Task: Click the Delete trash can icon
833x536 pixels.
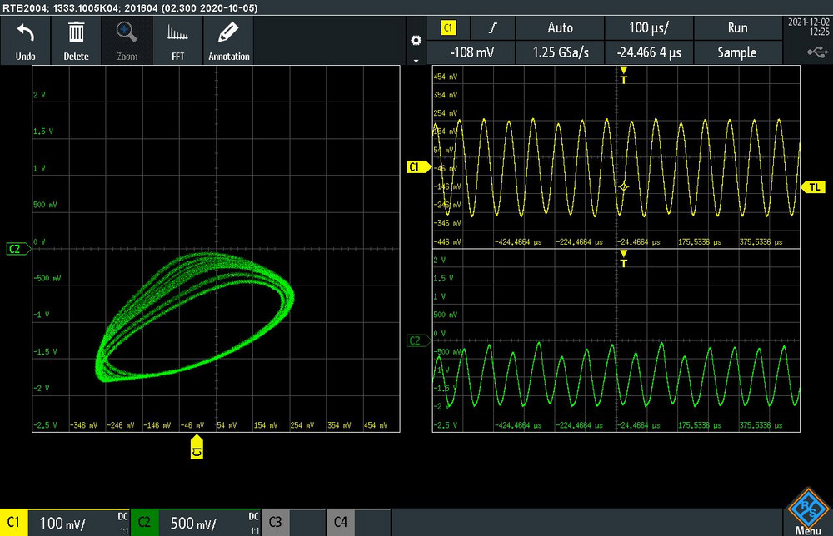Action: click(x=76, y=32)
